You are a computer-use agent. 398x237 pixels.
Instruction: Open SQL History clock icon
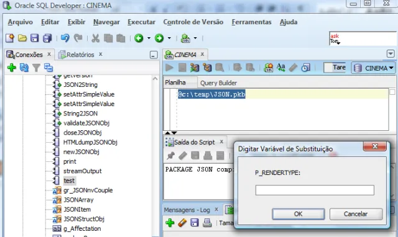305,68
